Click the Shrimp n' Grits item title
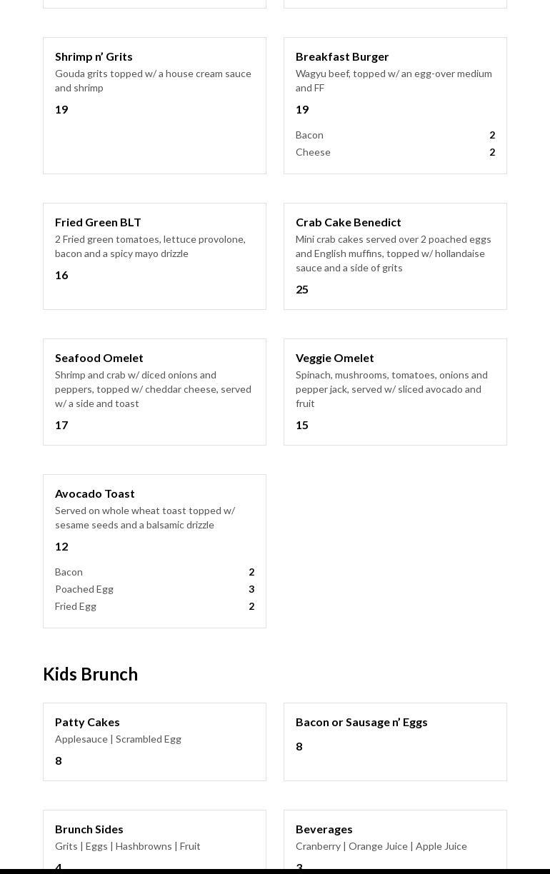550x874 pixels. [94, 56]
